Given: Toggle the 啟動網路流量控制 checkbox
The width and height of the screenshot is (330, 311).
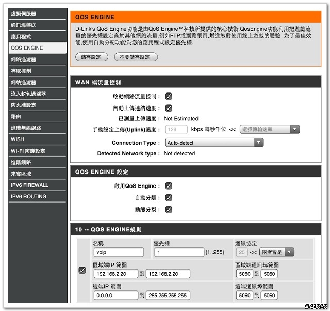Looking at the screenshot, I should [169, 97].
